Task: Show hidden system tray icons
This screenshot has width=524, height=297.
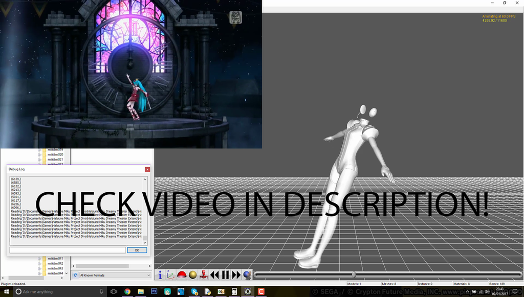Action: pos(467,291)
